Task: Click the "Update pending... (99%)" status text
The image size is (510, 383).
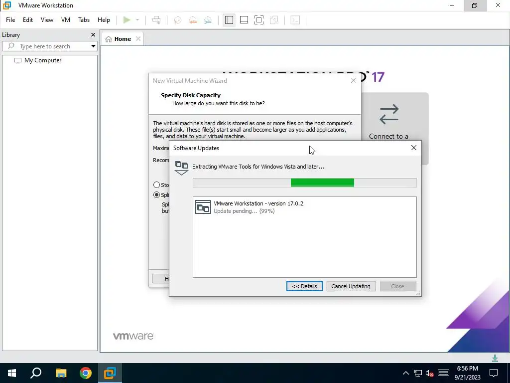Action: pyautogui.click(x=244, y=211)
